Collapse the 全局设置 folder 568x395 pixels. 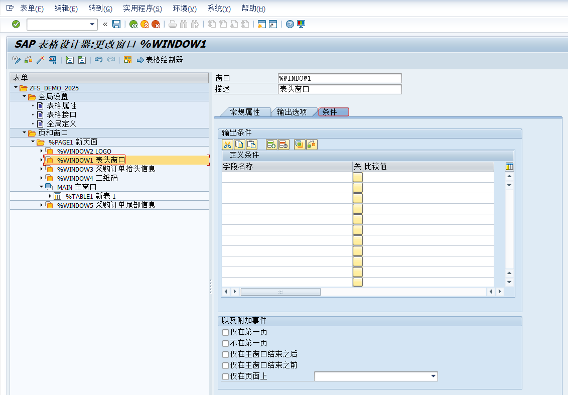[24, 96]
